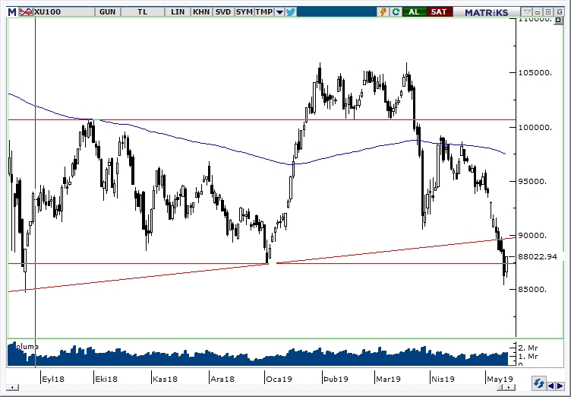Image resolution: width=571 pixels, height=397 pixels.
Task: Click the 85000 price axis label
Action: (x=532, y=289)
